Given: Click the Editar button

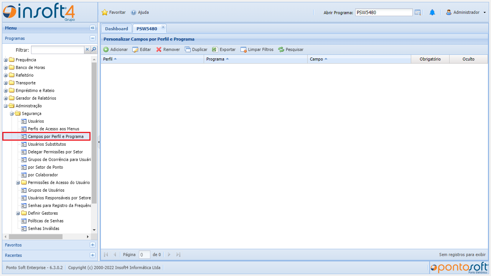Looking at the screenshot, I should (142, 49).
